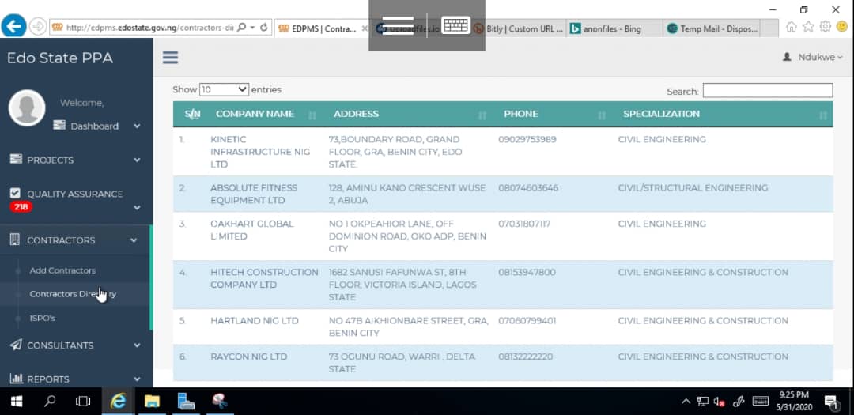Screen dimensions: 854x415
Task: Open the on-screen keyboard overlay icon
Action: 456,25
